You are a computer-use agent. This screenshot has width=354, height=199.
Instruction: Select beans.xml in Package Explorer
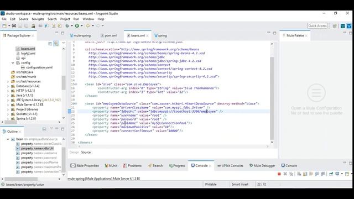point(25,49)
